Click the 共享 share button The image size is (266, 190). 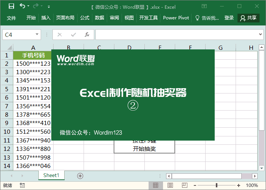click(249, 18)
